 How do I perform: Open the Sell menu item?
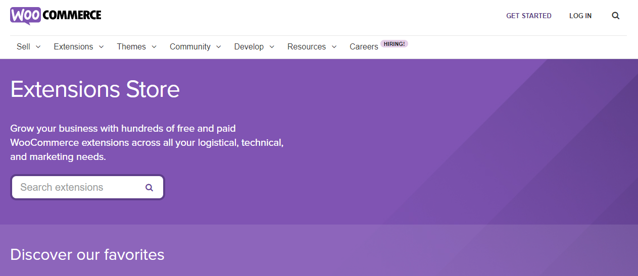coord(23,46)
